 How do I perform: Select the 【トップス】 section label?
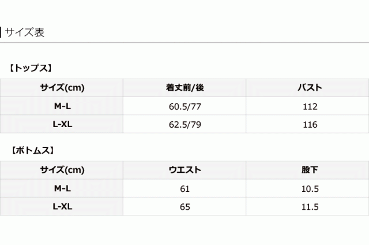point(31,68)
